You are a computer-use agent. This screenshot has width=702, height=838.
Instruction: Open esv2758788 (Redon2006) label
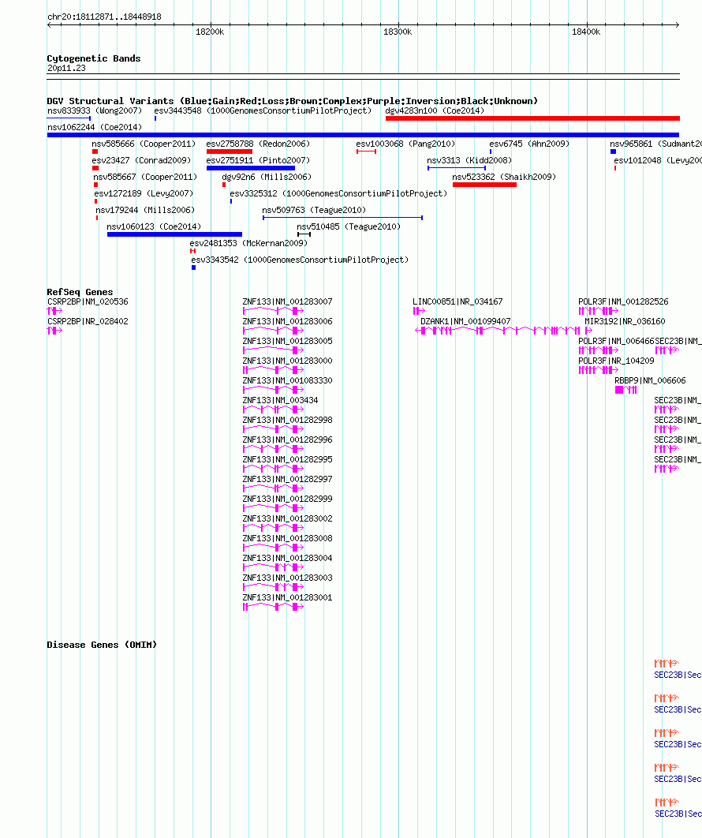click(x=258, y=144)
